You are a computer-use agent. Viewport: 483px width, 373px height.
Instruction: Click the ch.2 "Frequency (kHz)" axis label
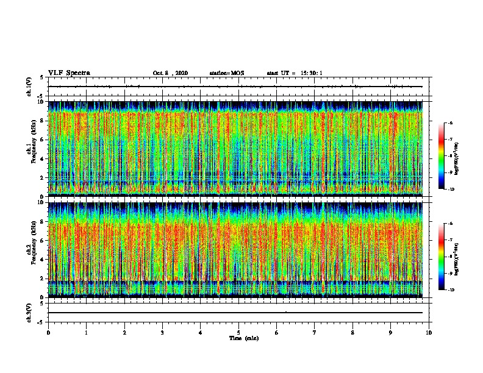pyautogui.click(x=34, y=243)
